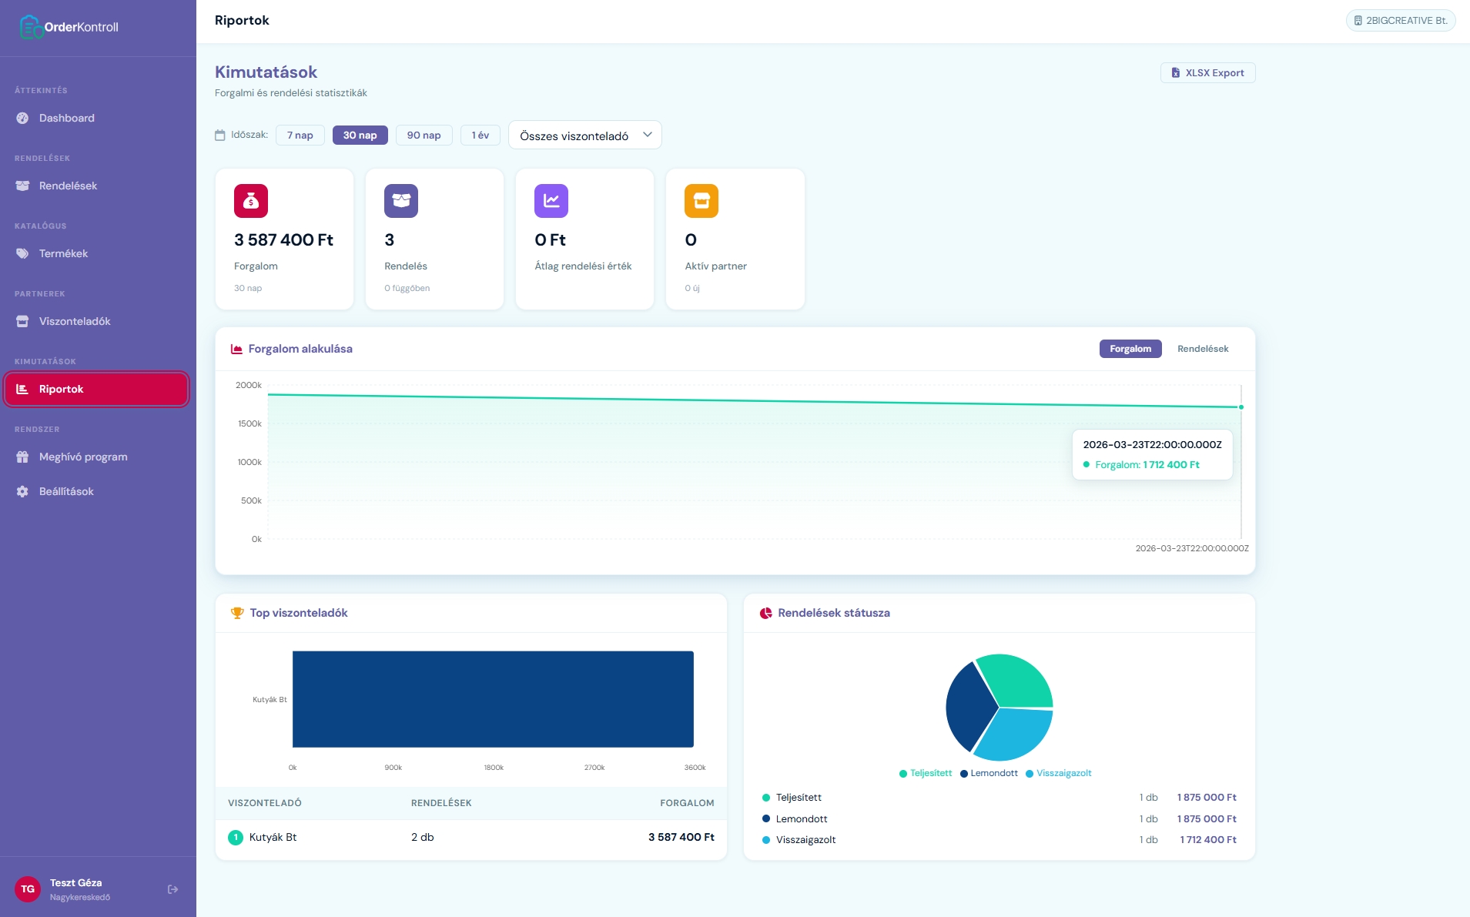The image size is (1470, 917).
Task: Click the OrderKontroll logo icon
Action: pyautogui.click(x=30, y=27)
